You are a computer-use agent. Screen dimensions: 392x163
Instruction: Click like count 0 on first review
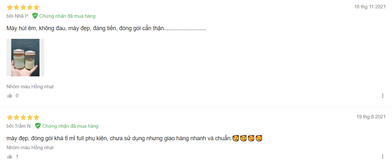point(17,96)
